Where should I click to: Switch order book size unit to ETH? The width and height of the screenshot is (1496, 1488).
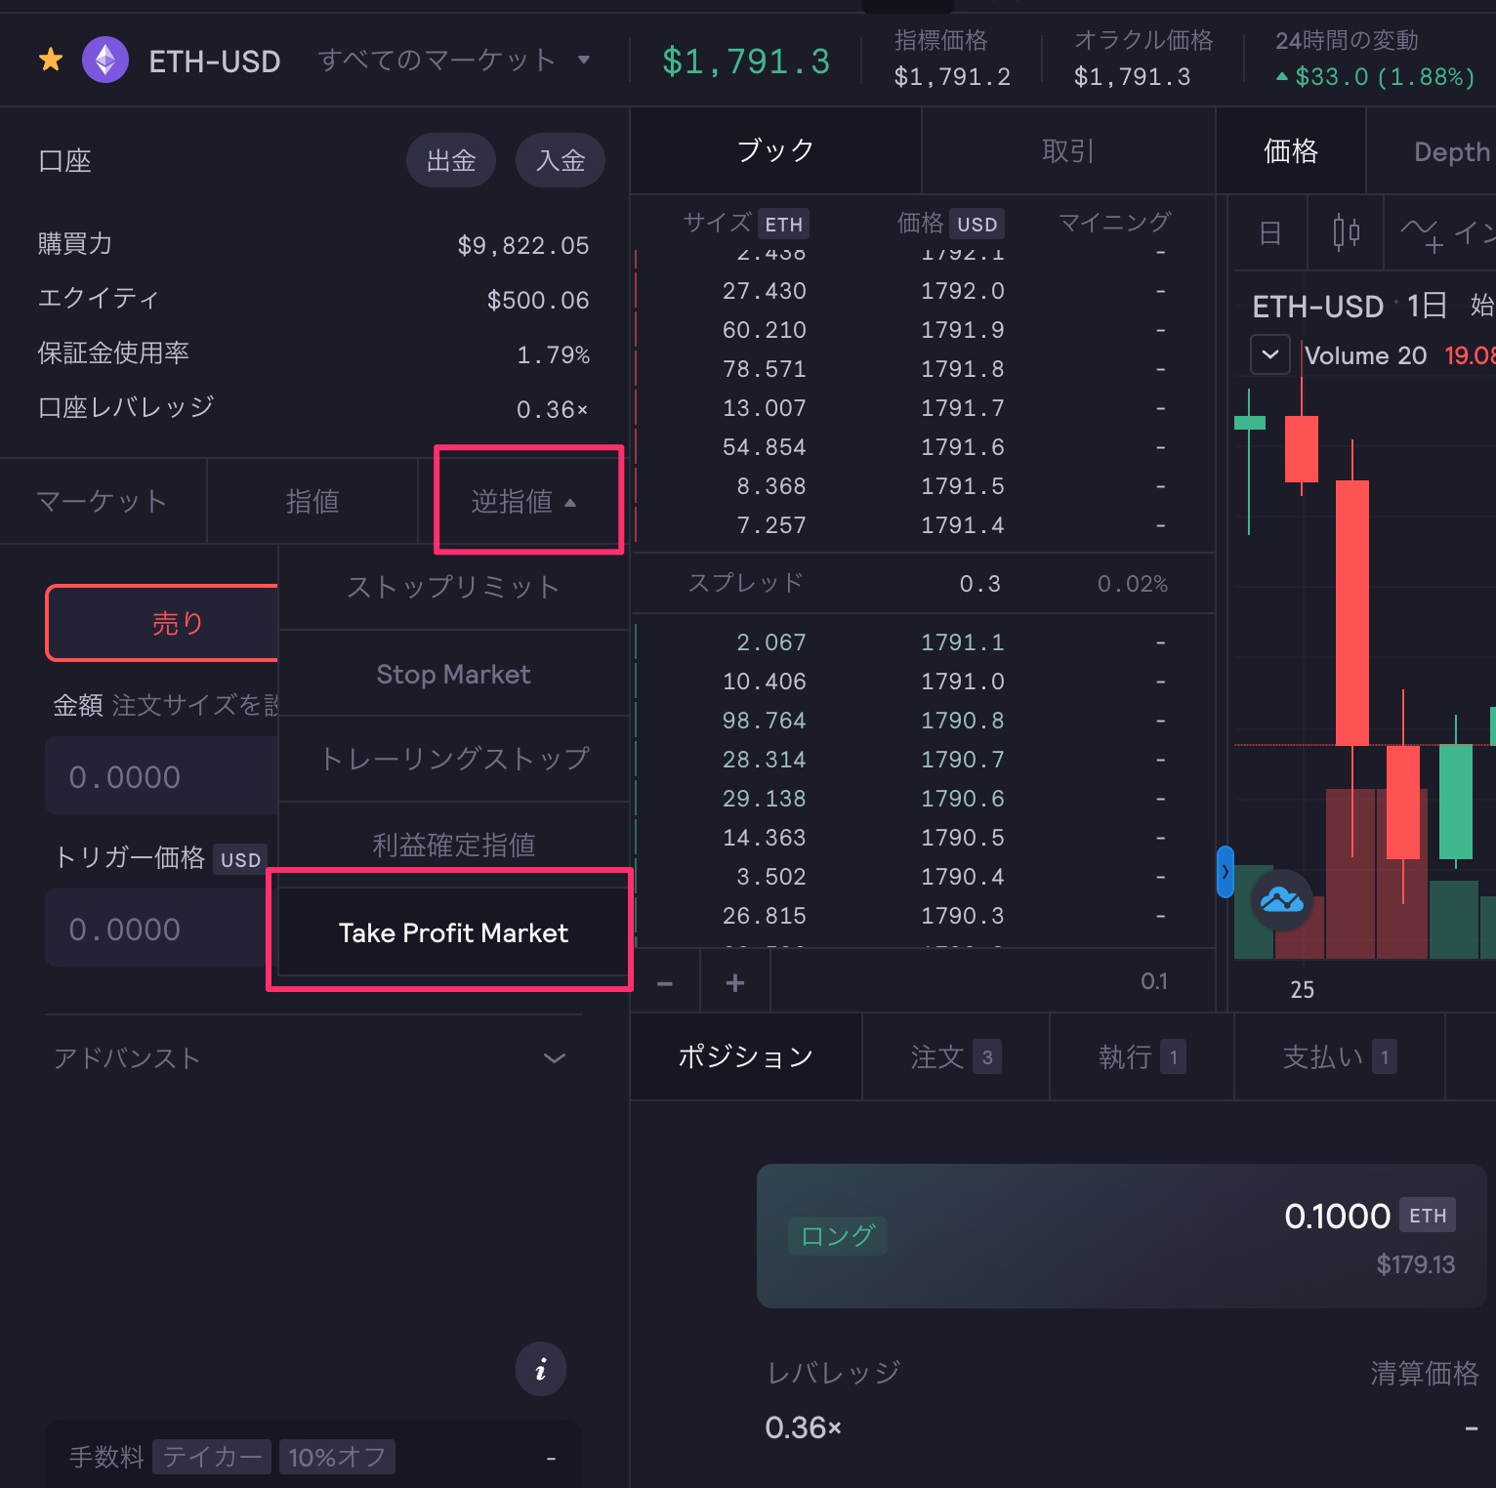coord(783,225)
